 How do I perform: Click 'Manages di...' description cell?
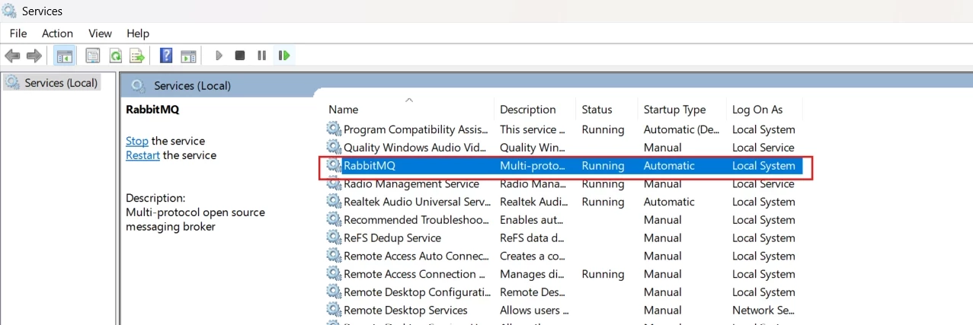point(530,274)
